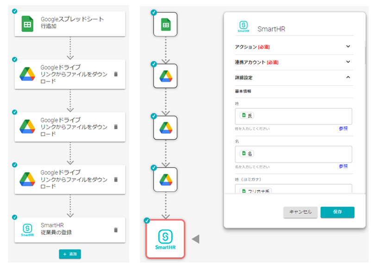Select the first Google Drive node in the flow diagram

pyautogui.click(x=165, y=76)
